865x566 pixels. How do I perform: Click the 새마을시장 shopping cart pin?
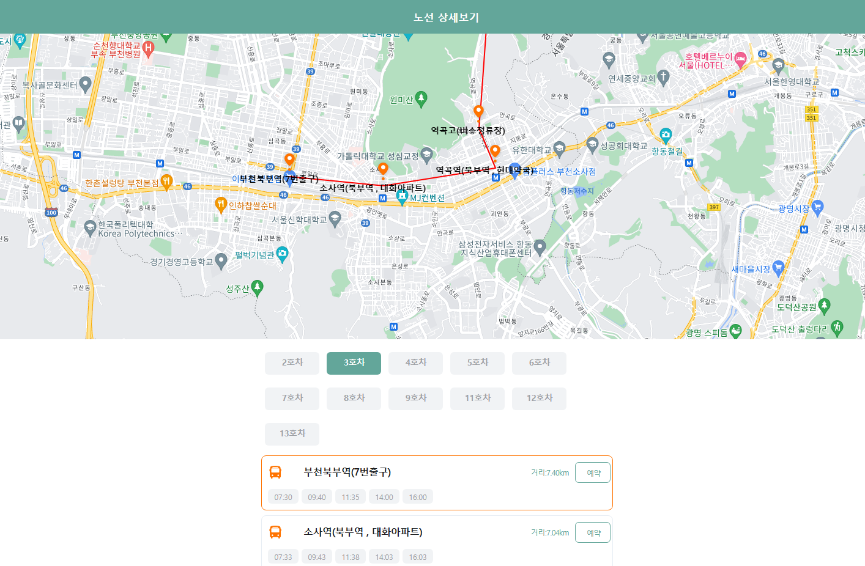pos(778,268)
